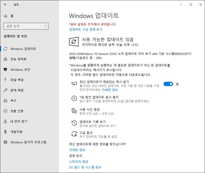Screen dimensions: 205x173
Task: Click the back arrow icon in title bar
Action: tap(5, 4)
